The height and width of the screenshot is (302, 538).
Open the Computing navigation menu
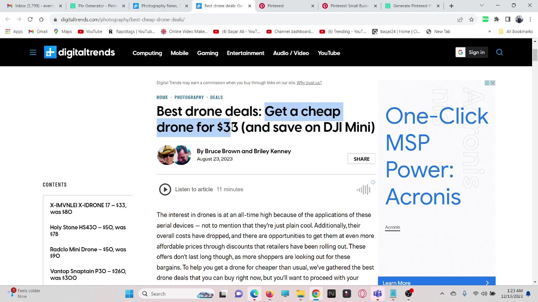147,53
